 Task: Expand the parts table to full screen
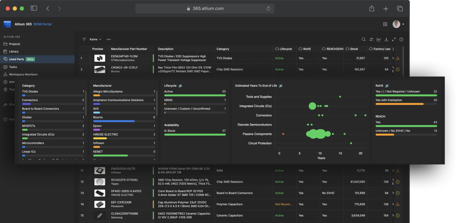393,39
